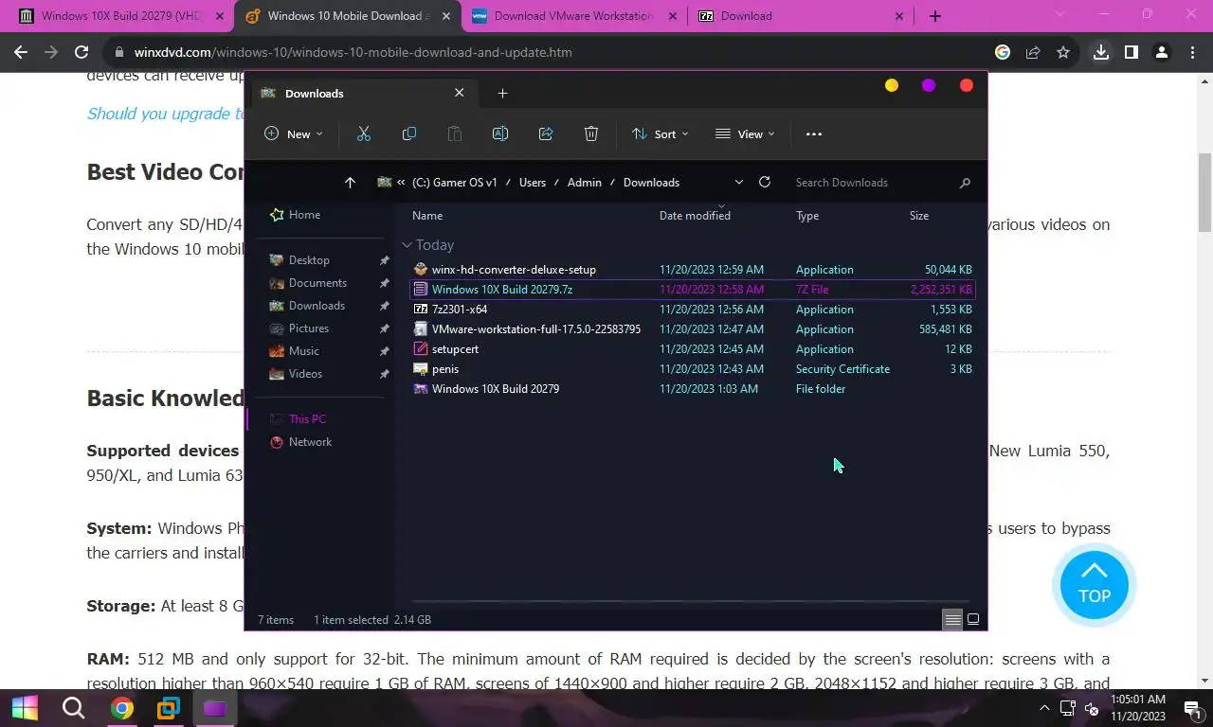Click the search magnifier in Search Downloads box
This screenshot has width=1213, height=727.
pos(965,183)
